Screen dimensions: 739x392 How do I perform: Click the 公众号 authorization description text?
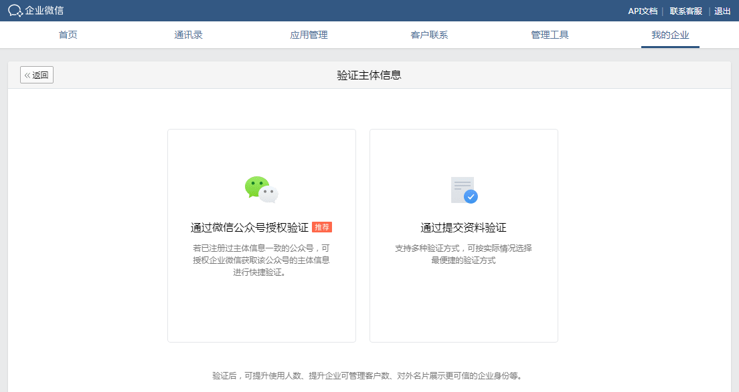261,260
